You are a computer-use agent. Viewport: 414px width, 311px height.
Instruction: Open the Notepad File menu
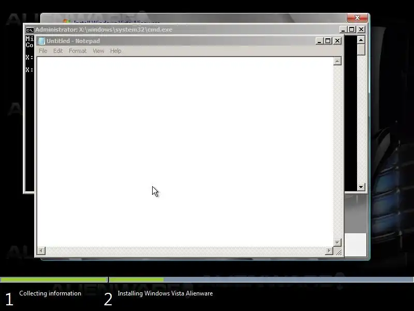click(x=43, y=51)
